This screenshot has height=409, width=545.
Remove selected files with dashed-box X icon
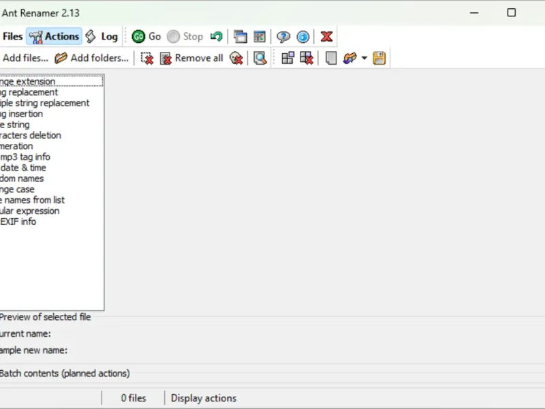pyautogui.click(x=147, y=58)
